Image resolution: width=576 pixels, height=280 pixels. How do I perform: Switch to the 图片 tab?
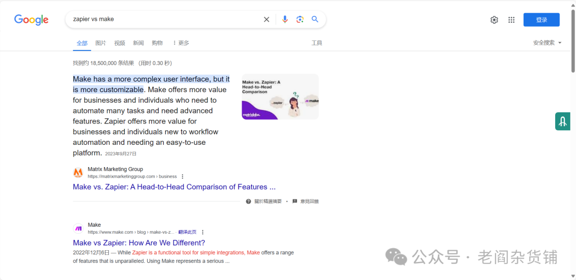101,43
